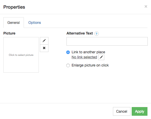
Task: Click the Click to select picture text
Action: [x=21, y=55]
